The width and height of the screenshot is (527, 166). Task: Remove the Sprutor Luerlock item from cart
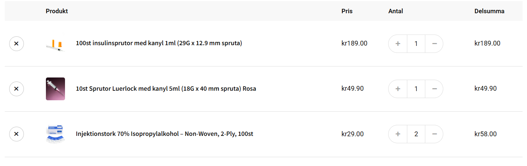(16, 89)
